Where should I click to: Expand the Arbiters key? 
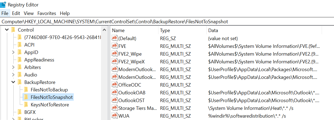(x=13, y=67)
